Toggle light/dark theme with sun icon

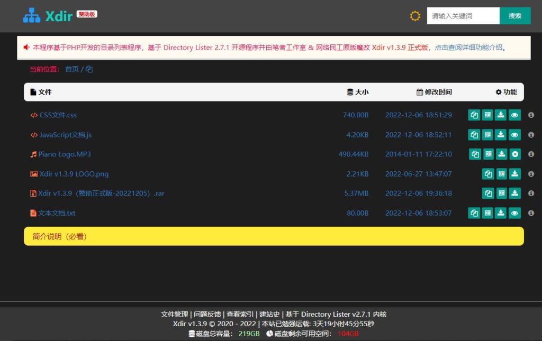(415, 16)
